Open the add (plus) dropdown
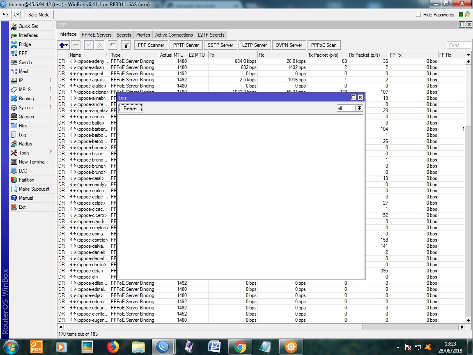This screenshot has width=473, height=355. pyautogui.click(x=63, y=45)
